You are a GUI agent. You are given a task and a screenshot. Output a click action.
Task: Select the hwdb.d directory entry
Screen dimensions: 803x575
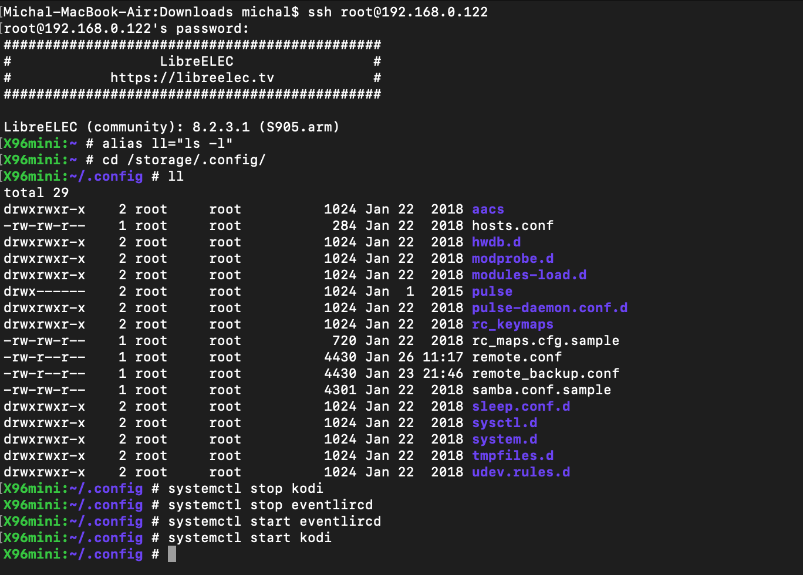point(496,242)
